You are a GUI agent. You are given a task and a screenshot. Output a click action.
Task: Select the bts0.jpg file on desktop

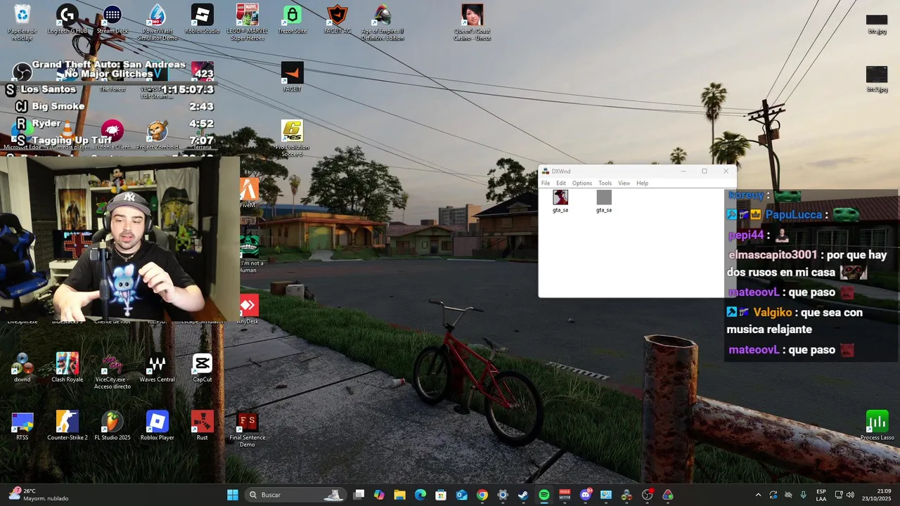click(877, 79)
